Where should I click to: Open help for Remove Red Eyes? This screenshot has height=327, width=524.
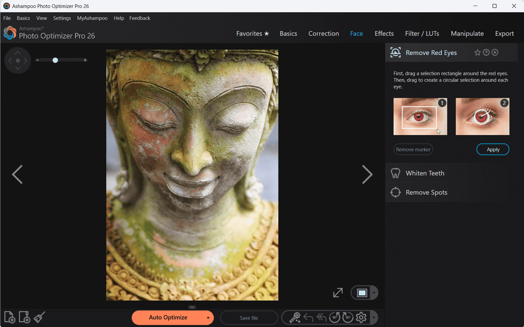coord(486,53)
